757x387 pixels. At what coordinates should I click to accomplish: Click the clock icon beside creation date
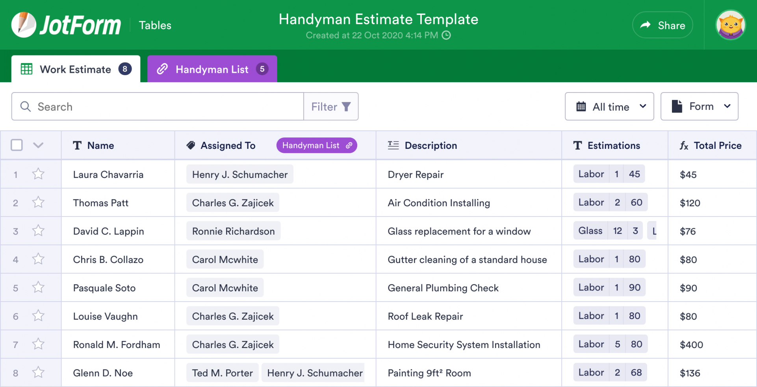[x=446, y=35]
